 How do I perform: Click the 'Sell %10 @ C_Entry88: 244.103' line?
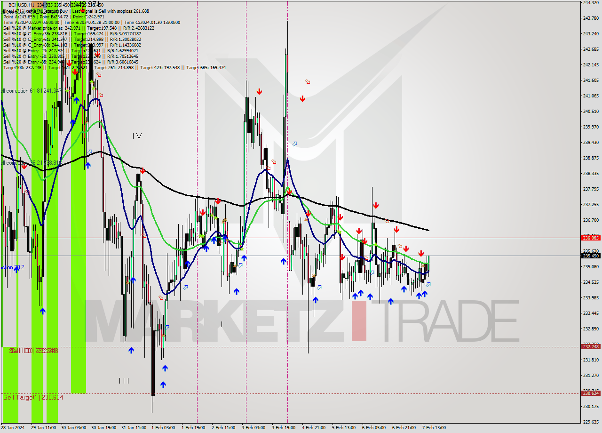[x=71, y=45]
